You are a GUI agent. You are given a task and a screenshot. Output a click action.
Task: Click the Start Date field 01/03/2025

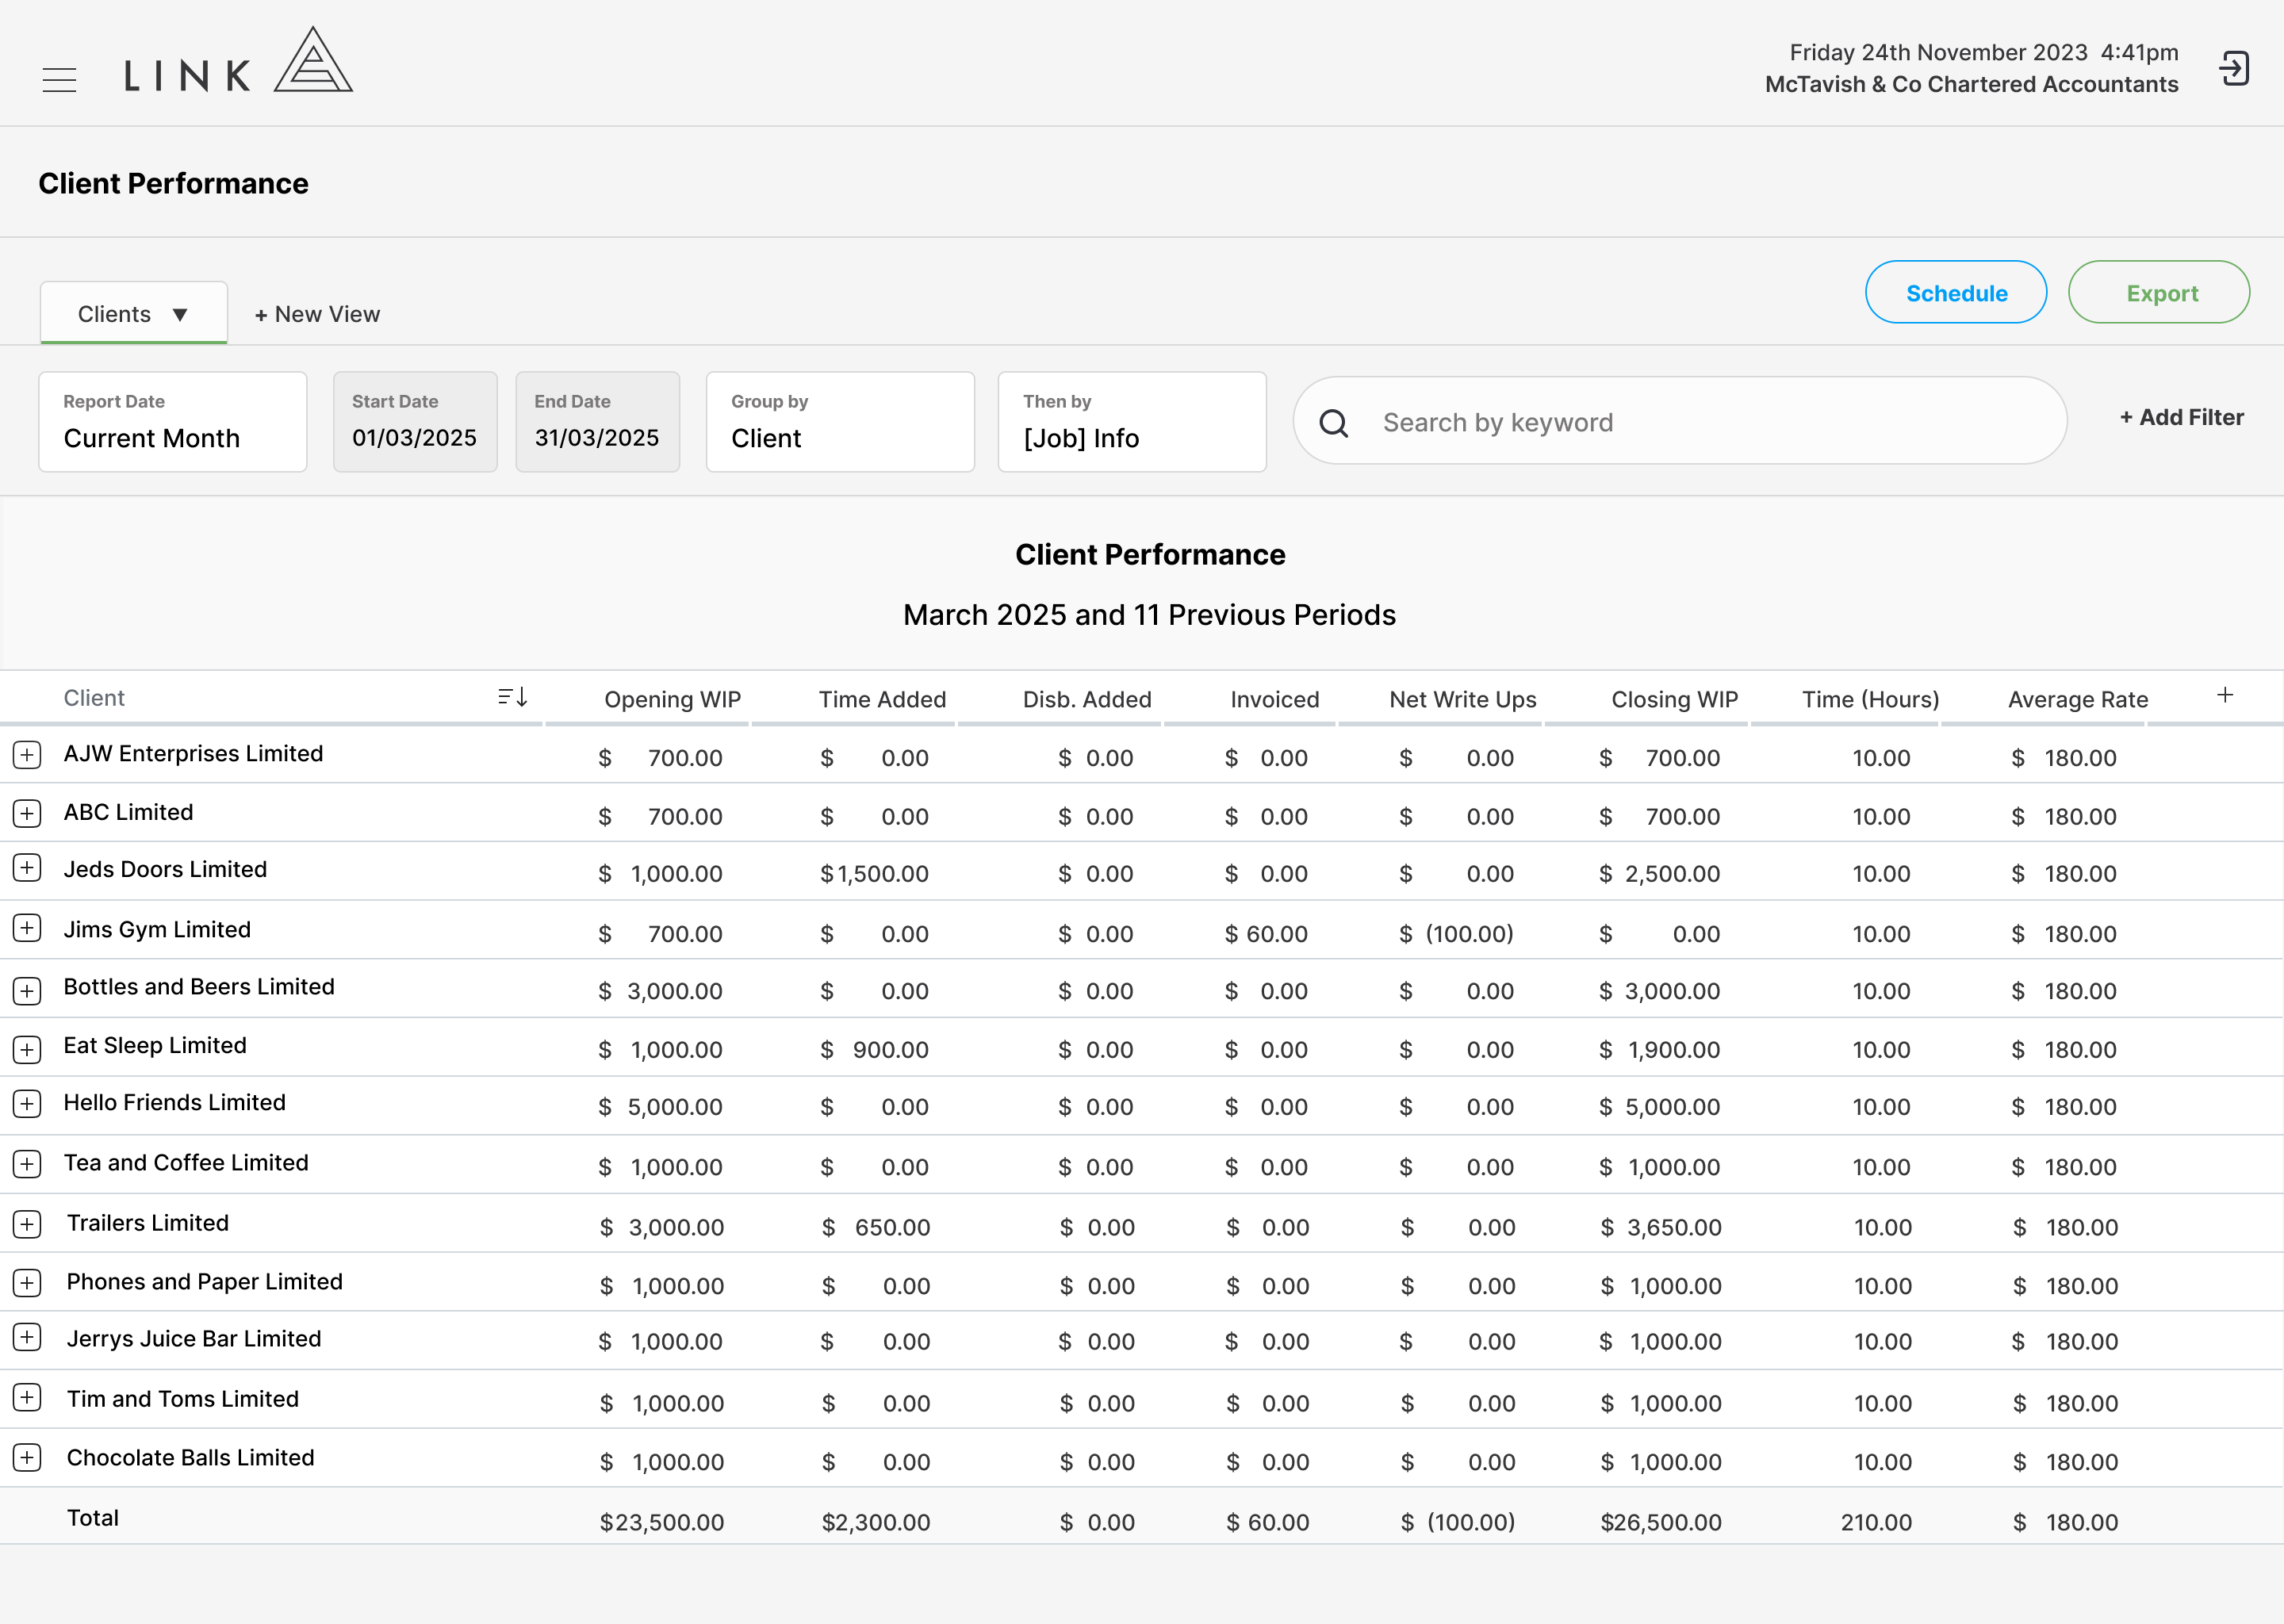tap(415, 422)
